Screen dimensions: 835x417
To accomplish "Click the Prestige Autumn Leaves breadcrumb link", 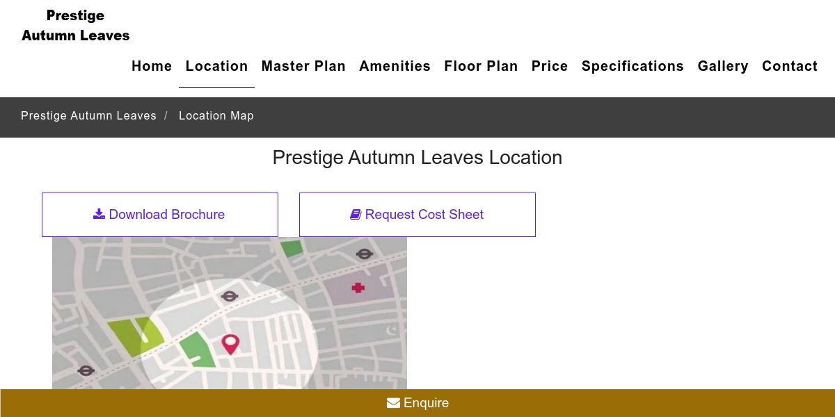I will (x=88, y=116).
